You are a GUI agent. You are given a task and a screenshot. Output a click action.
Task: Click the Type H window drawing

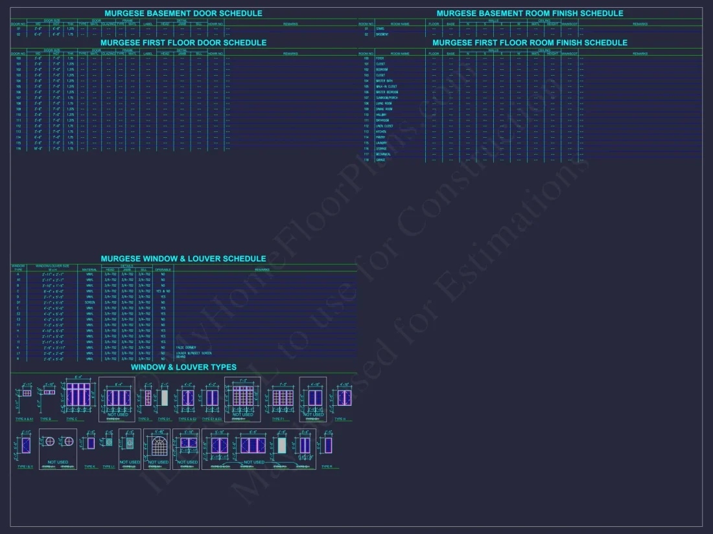tap(344, 397)
